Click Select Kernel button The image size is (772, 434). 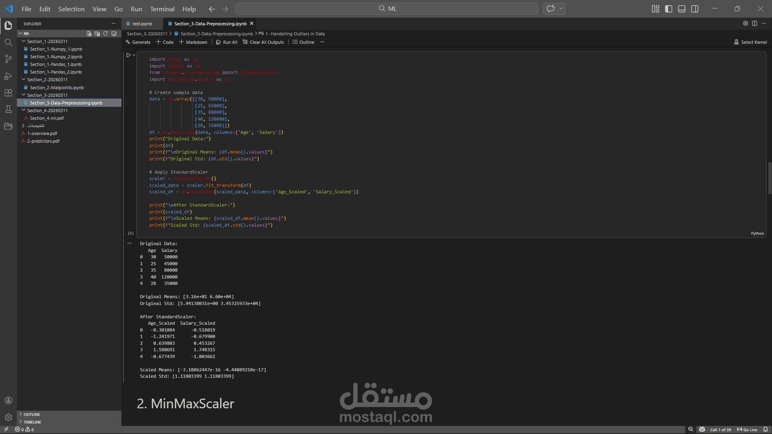coord(750,42)
